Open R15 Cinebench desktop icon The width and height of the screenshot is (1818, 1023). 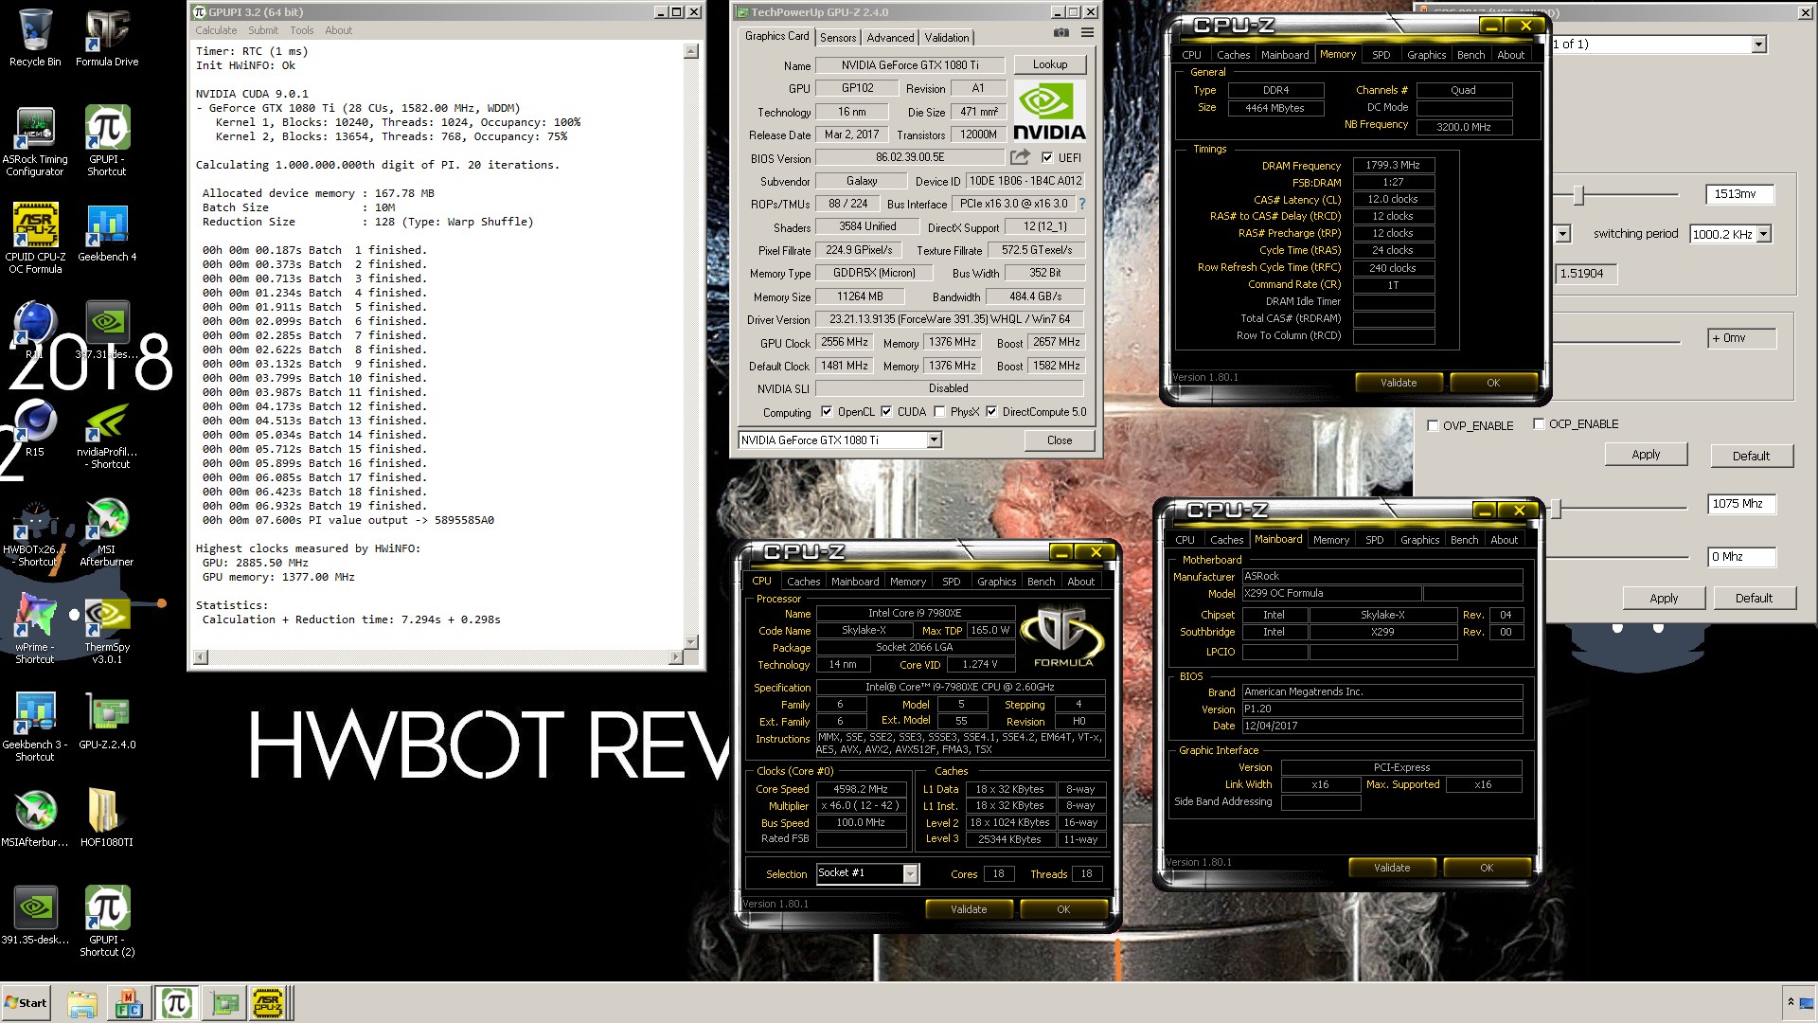coord(35,428)
